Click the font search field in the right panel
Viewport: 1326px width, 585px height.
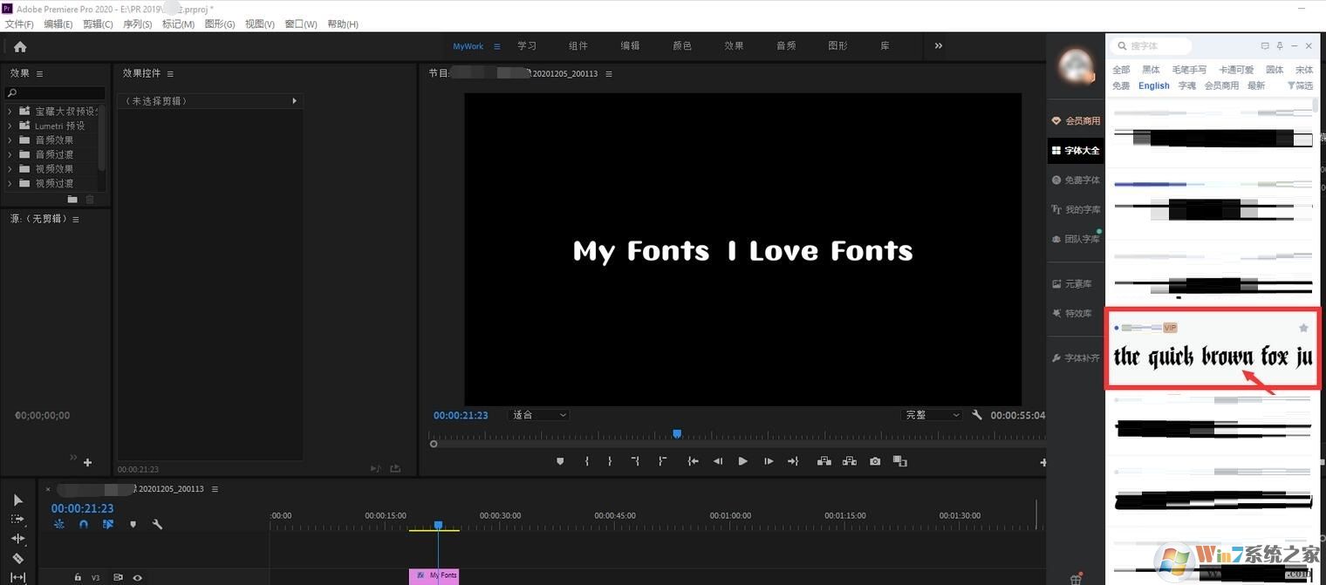pyautogui.click(x=1160, y=45)
